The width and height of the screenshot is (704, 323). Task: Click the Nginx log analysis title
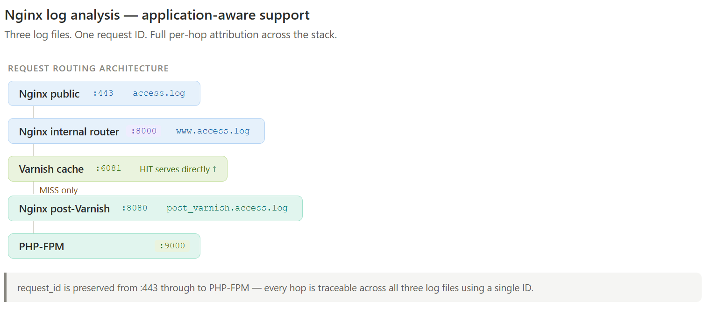point(157,15)
